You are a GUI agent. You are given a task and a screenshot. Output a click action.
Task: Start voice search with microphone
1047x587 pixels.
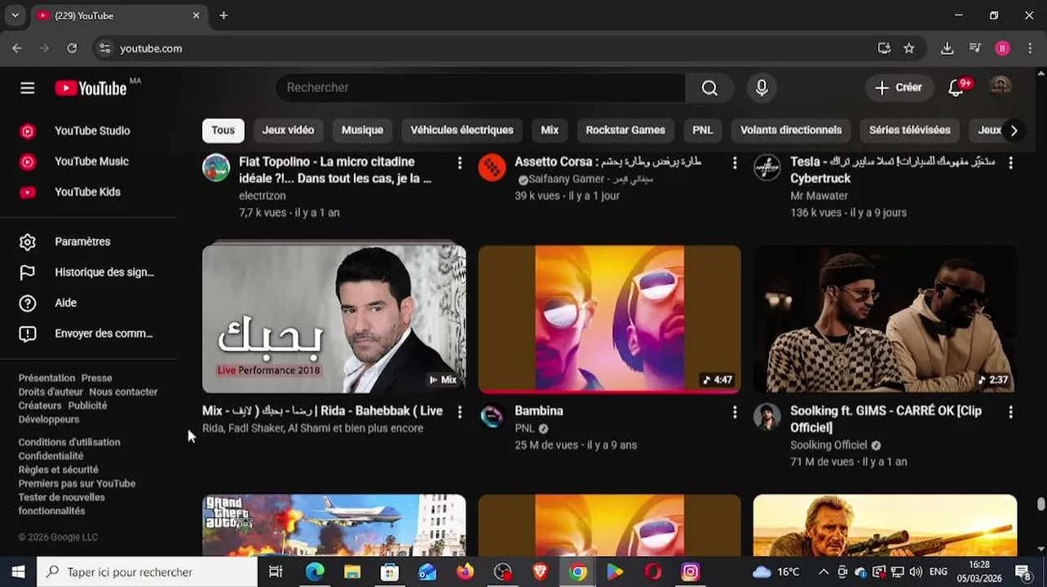pos(762,88)
